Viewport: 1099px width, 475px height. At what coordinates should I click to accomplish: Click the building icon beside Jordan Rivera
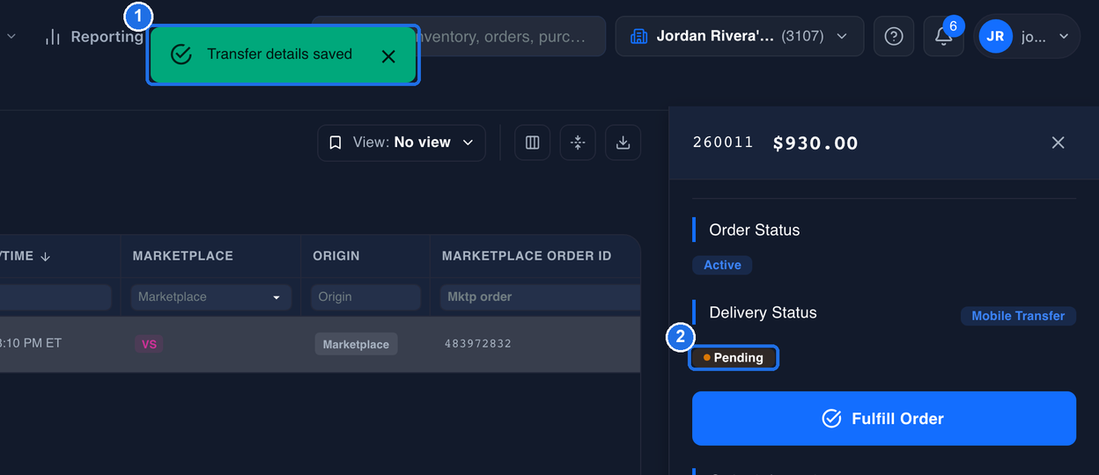click(639, 36)
